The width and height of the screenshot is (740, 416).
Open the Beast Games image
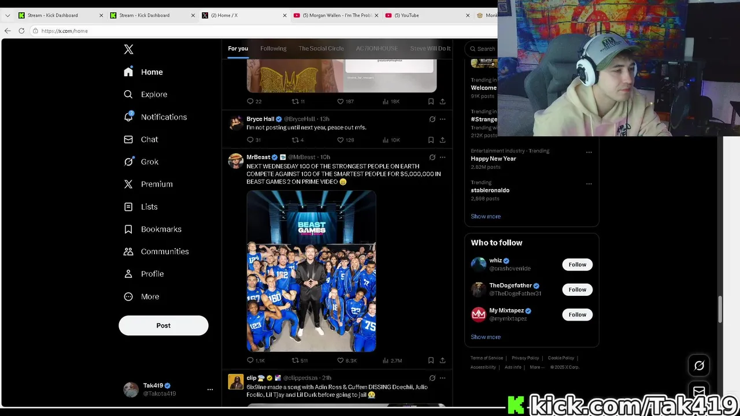coord(311,271)
